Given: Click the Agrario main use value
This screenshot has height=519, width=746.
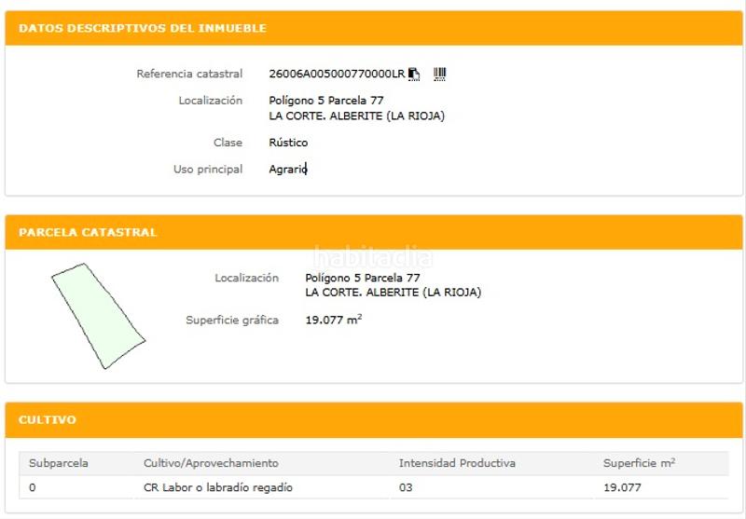Looking at the screenshot, I should 287,170.
